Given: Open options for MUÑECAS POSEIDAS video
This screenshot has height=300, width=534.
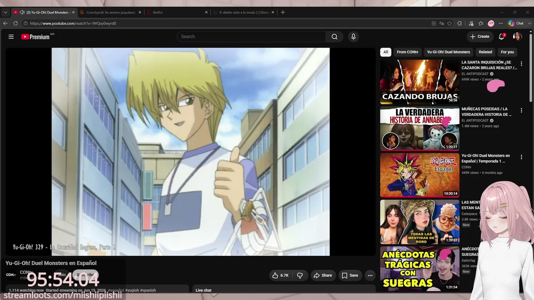Looking at the screenshot, I should coord(521,111).
